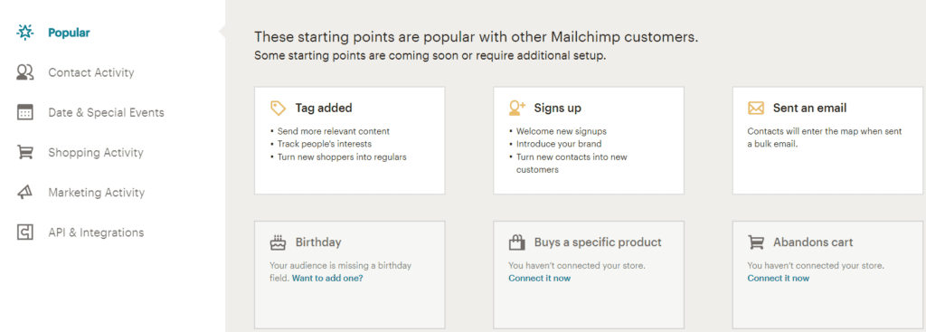Click the shopping bag icon beside Buys a specific product

pyautogui.click(x=516, y=242)
